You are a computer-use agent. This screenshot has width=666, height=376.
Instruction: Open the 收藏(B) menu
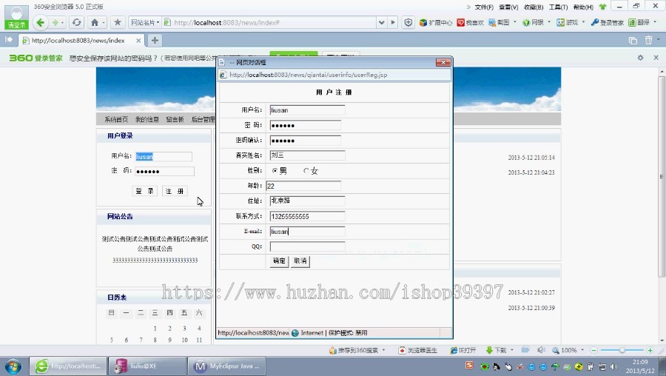click(534, 7)
